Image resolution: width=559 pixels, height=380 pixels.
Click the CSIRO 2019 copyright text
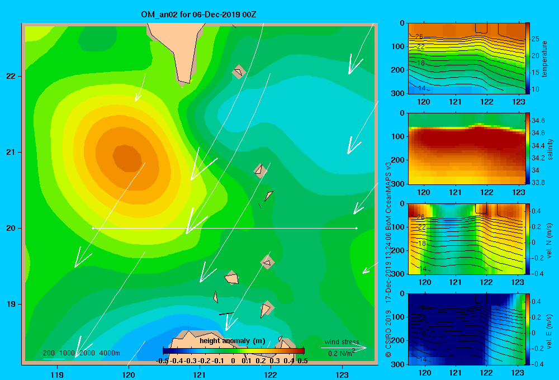click(x=389, y=334)
